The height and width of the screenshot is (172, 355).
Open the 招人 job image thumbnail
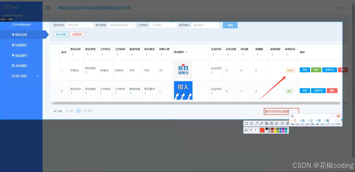pyautogui.click(x=183, y=90)
